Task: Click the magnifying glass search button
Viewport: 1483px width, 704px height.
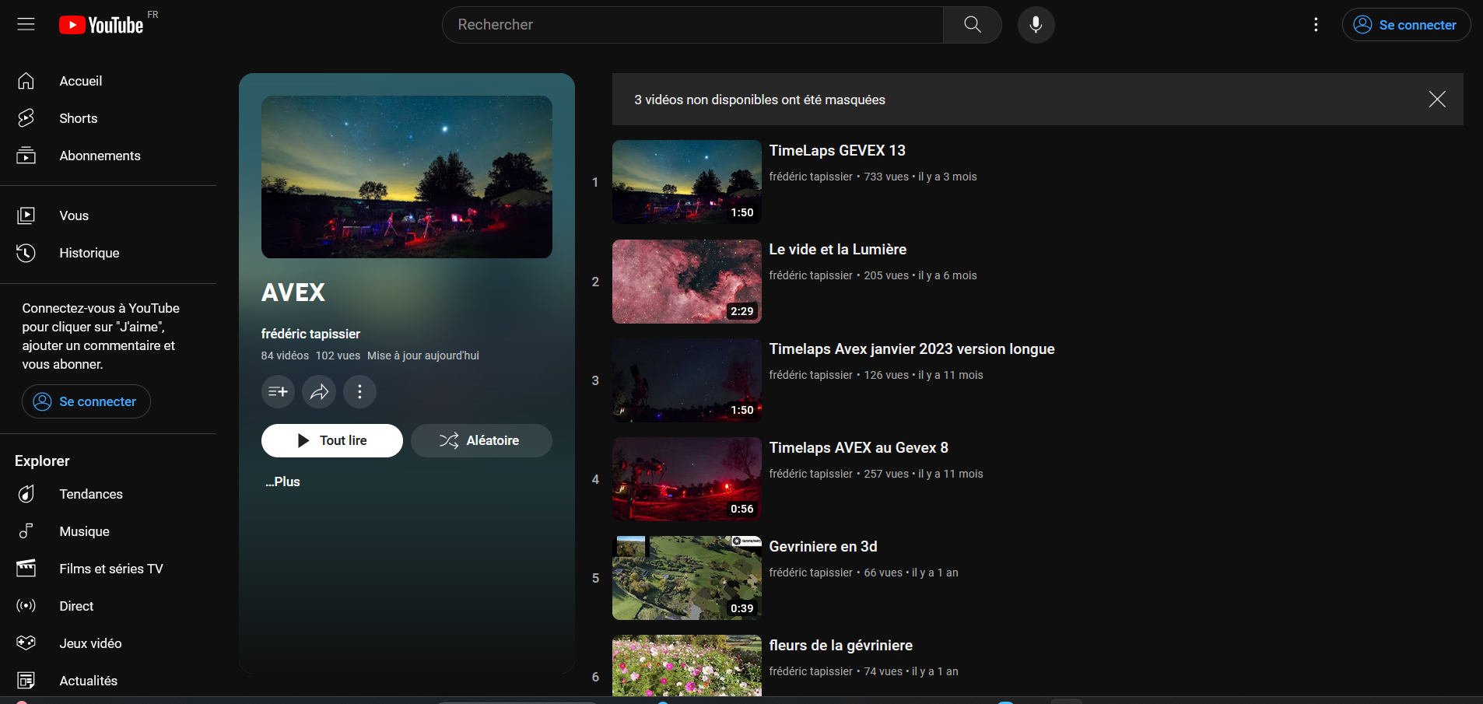Action: tap(972, 25)
